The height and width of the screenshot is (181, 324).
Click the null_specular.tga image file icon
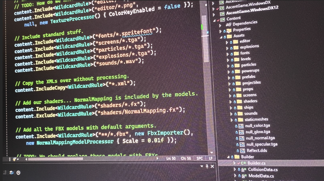(x=242, y=145)
